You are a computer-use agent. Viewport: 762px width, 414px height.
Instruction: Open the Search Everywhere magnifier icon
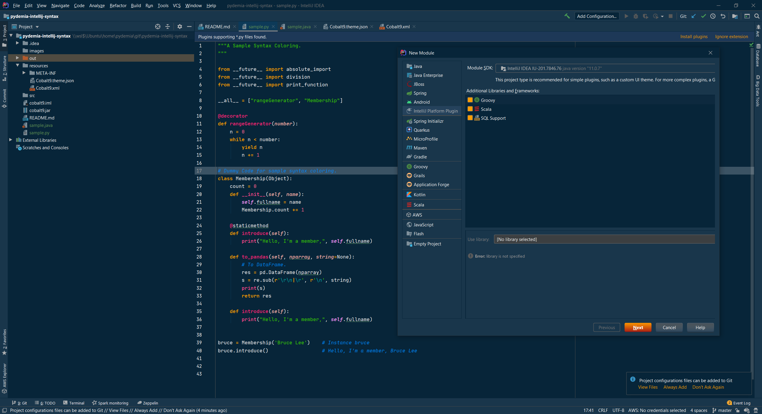[757, 16]
